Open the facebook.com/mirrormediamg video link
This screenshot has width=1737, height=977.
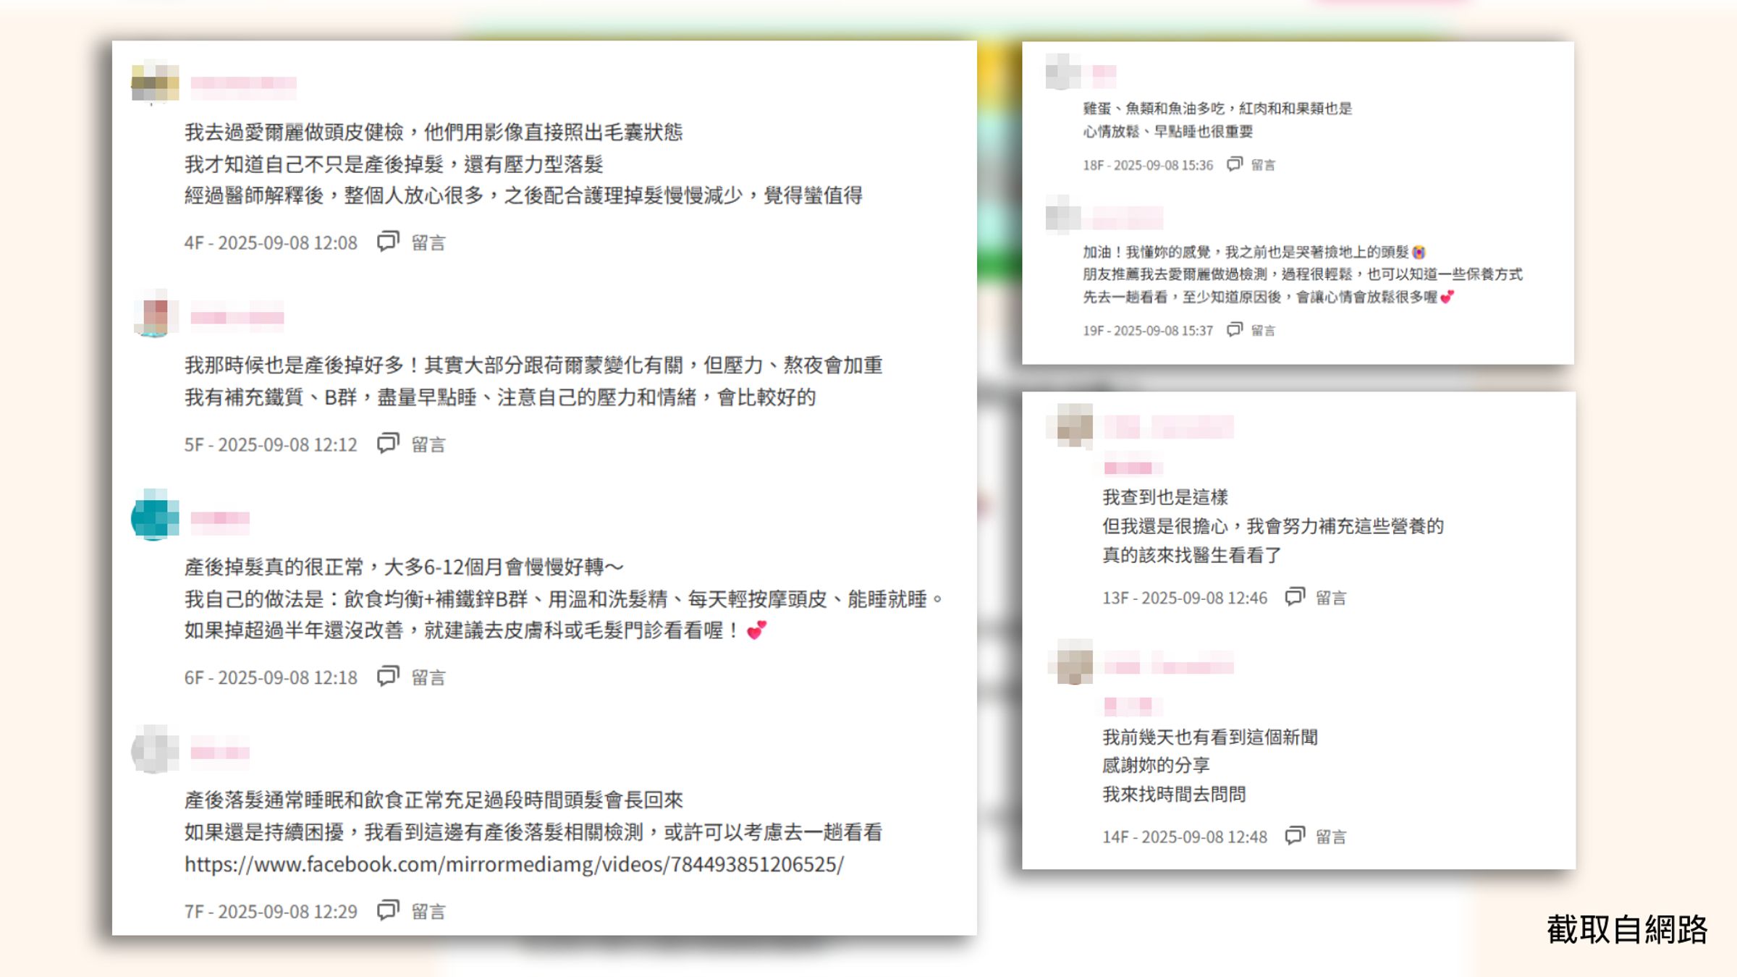(x=514, y=864)
